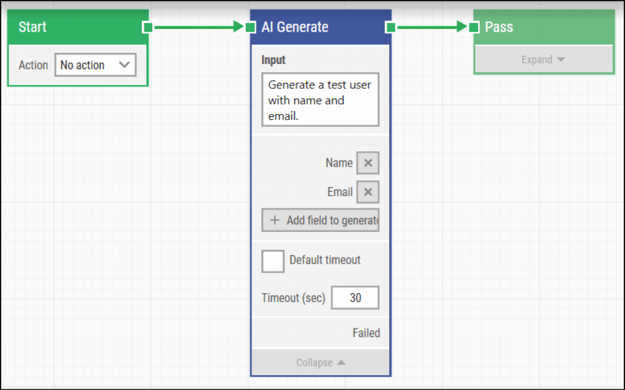
Task: Open the Action dropdown showing No action
Action: point(95,65)
